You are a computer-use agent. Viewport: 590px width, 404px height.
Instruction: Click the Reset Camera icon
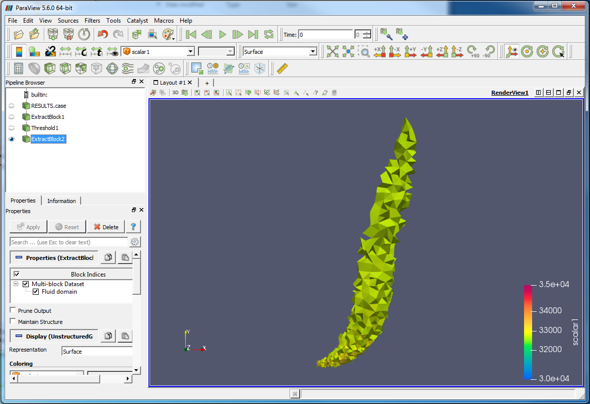332,51
